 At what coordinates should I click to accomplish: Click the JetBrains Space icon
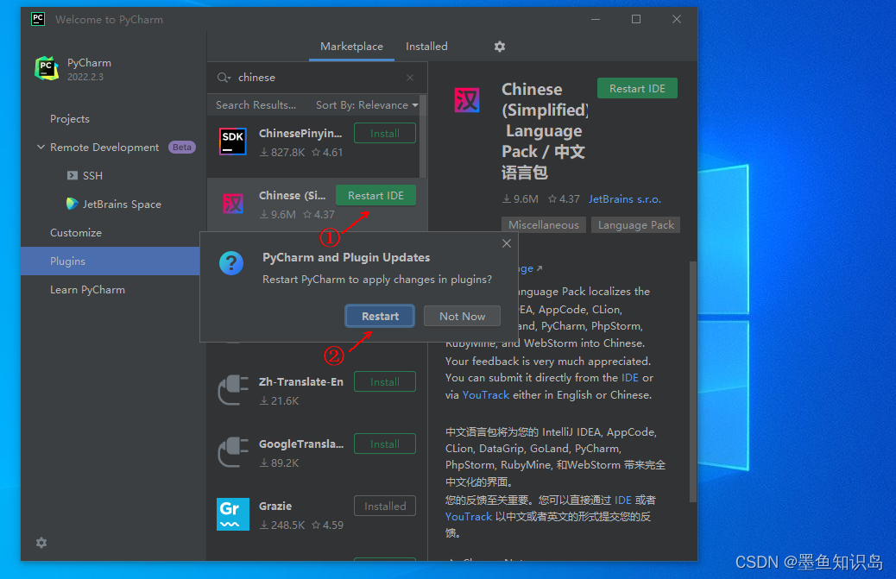click(72, 204)
